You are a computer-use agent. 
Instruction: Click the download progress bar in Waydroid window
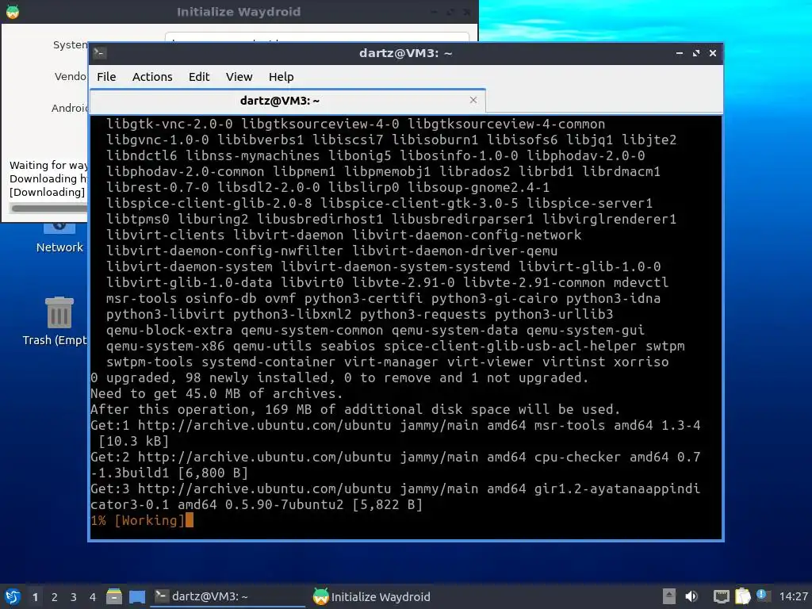point(48,209)
